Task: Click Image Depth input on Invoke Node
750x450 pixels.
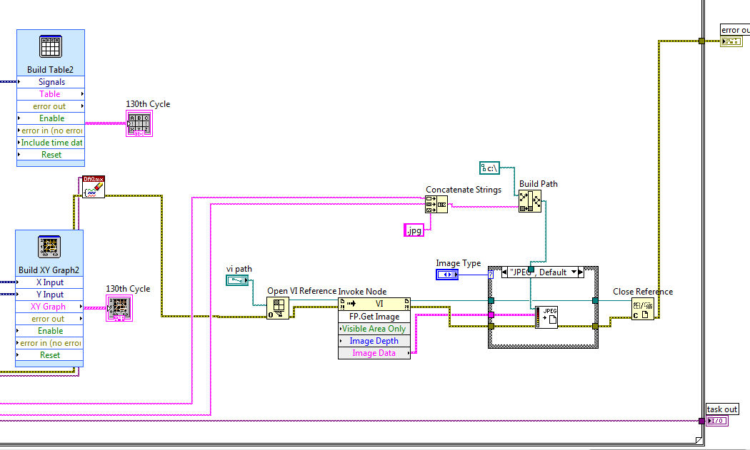Action: (x=374, y=341)
